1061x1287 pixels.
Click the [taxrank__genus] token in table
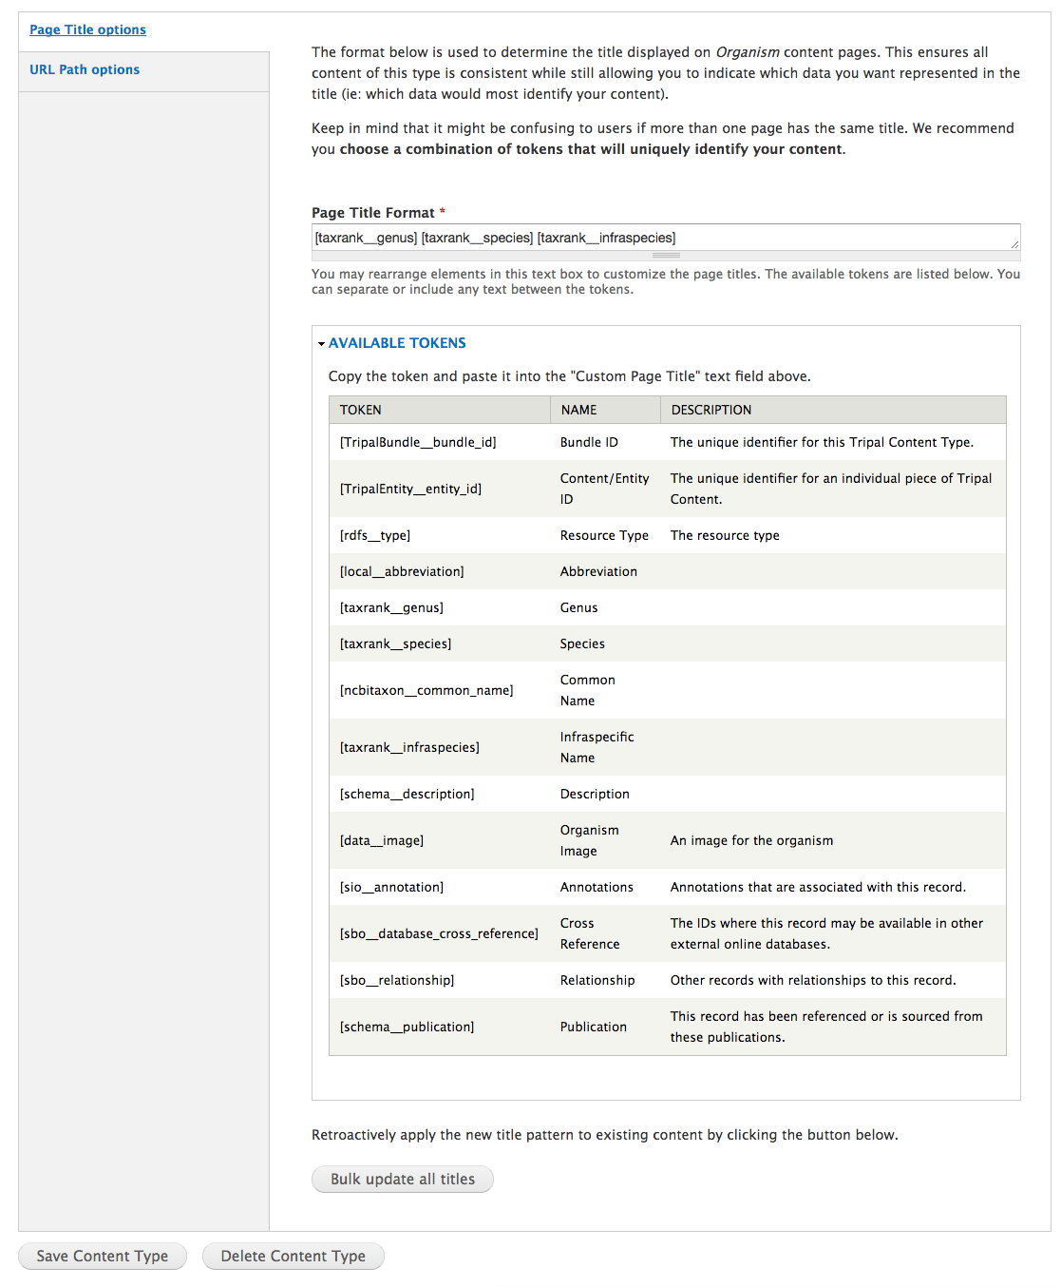click(x=391, y=607)
